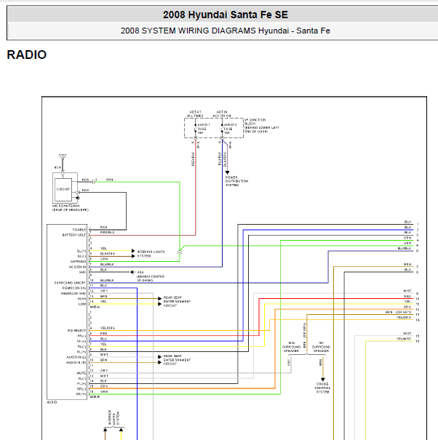The image size is (438, 440).
Task: Click the arrowhead above POWER DISTRIBUTION SYSTEM
Action: [x=227, y=172]
